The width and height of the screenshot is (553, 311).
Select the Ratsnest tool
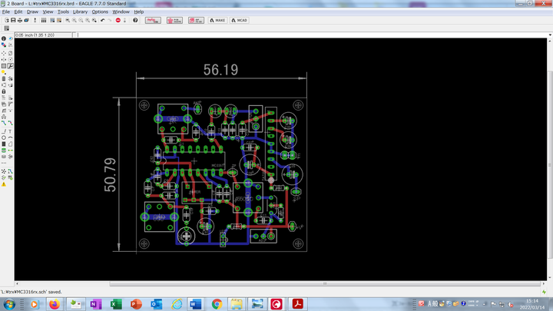4,171
